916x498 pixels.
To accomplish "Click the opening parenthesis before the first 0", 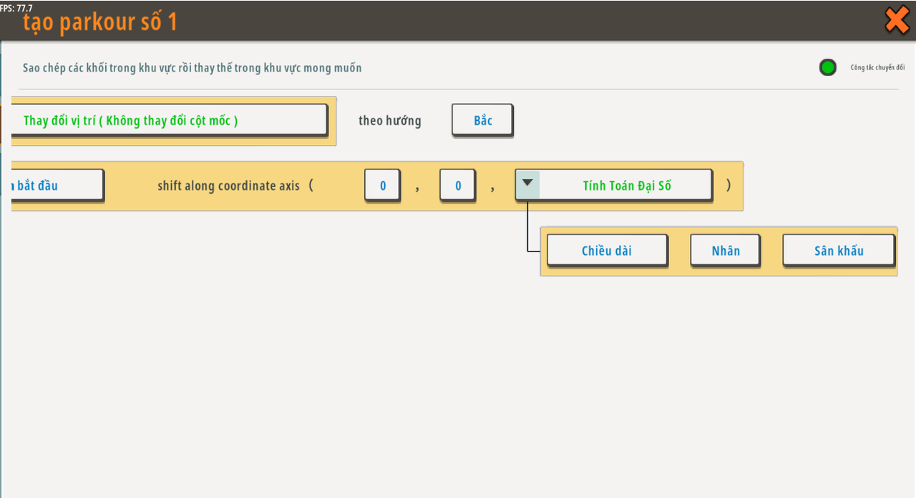I will (311, 186).
